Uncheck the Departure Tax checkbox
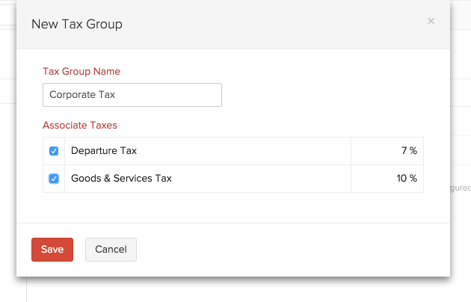 tap(54, 151)
